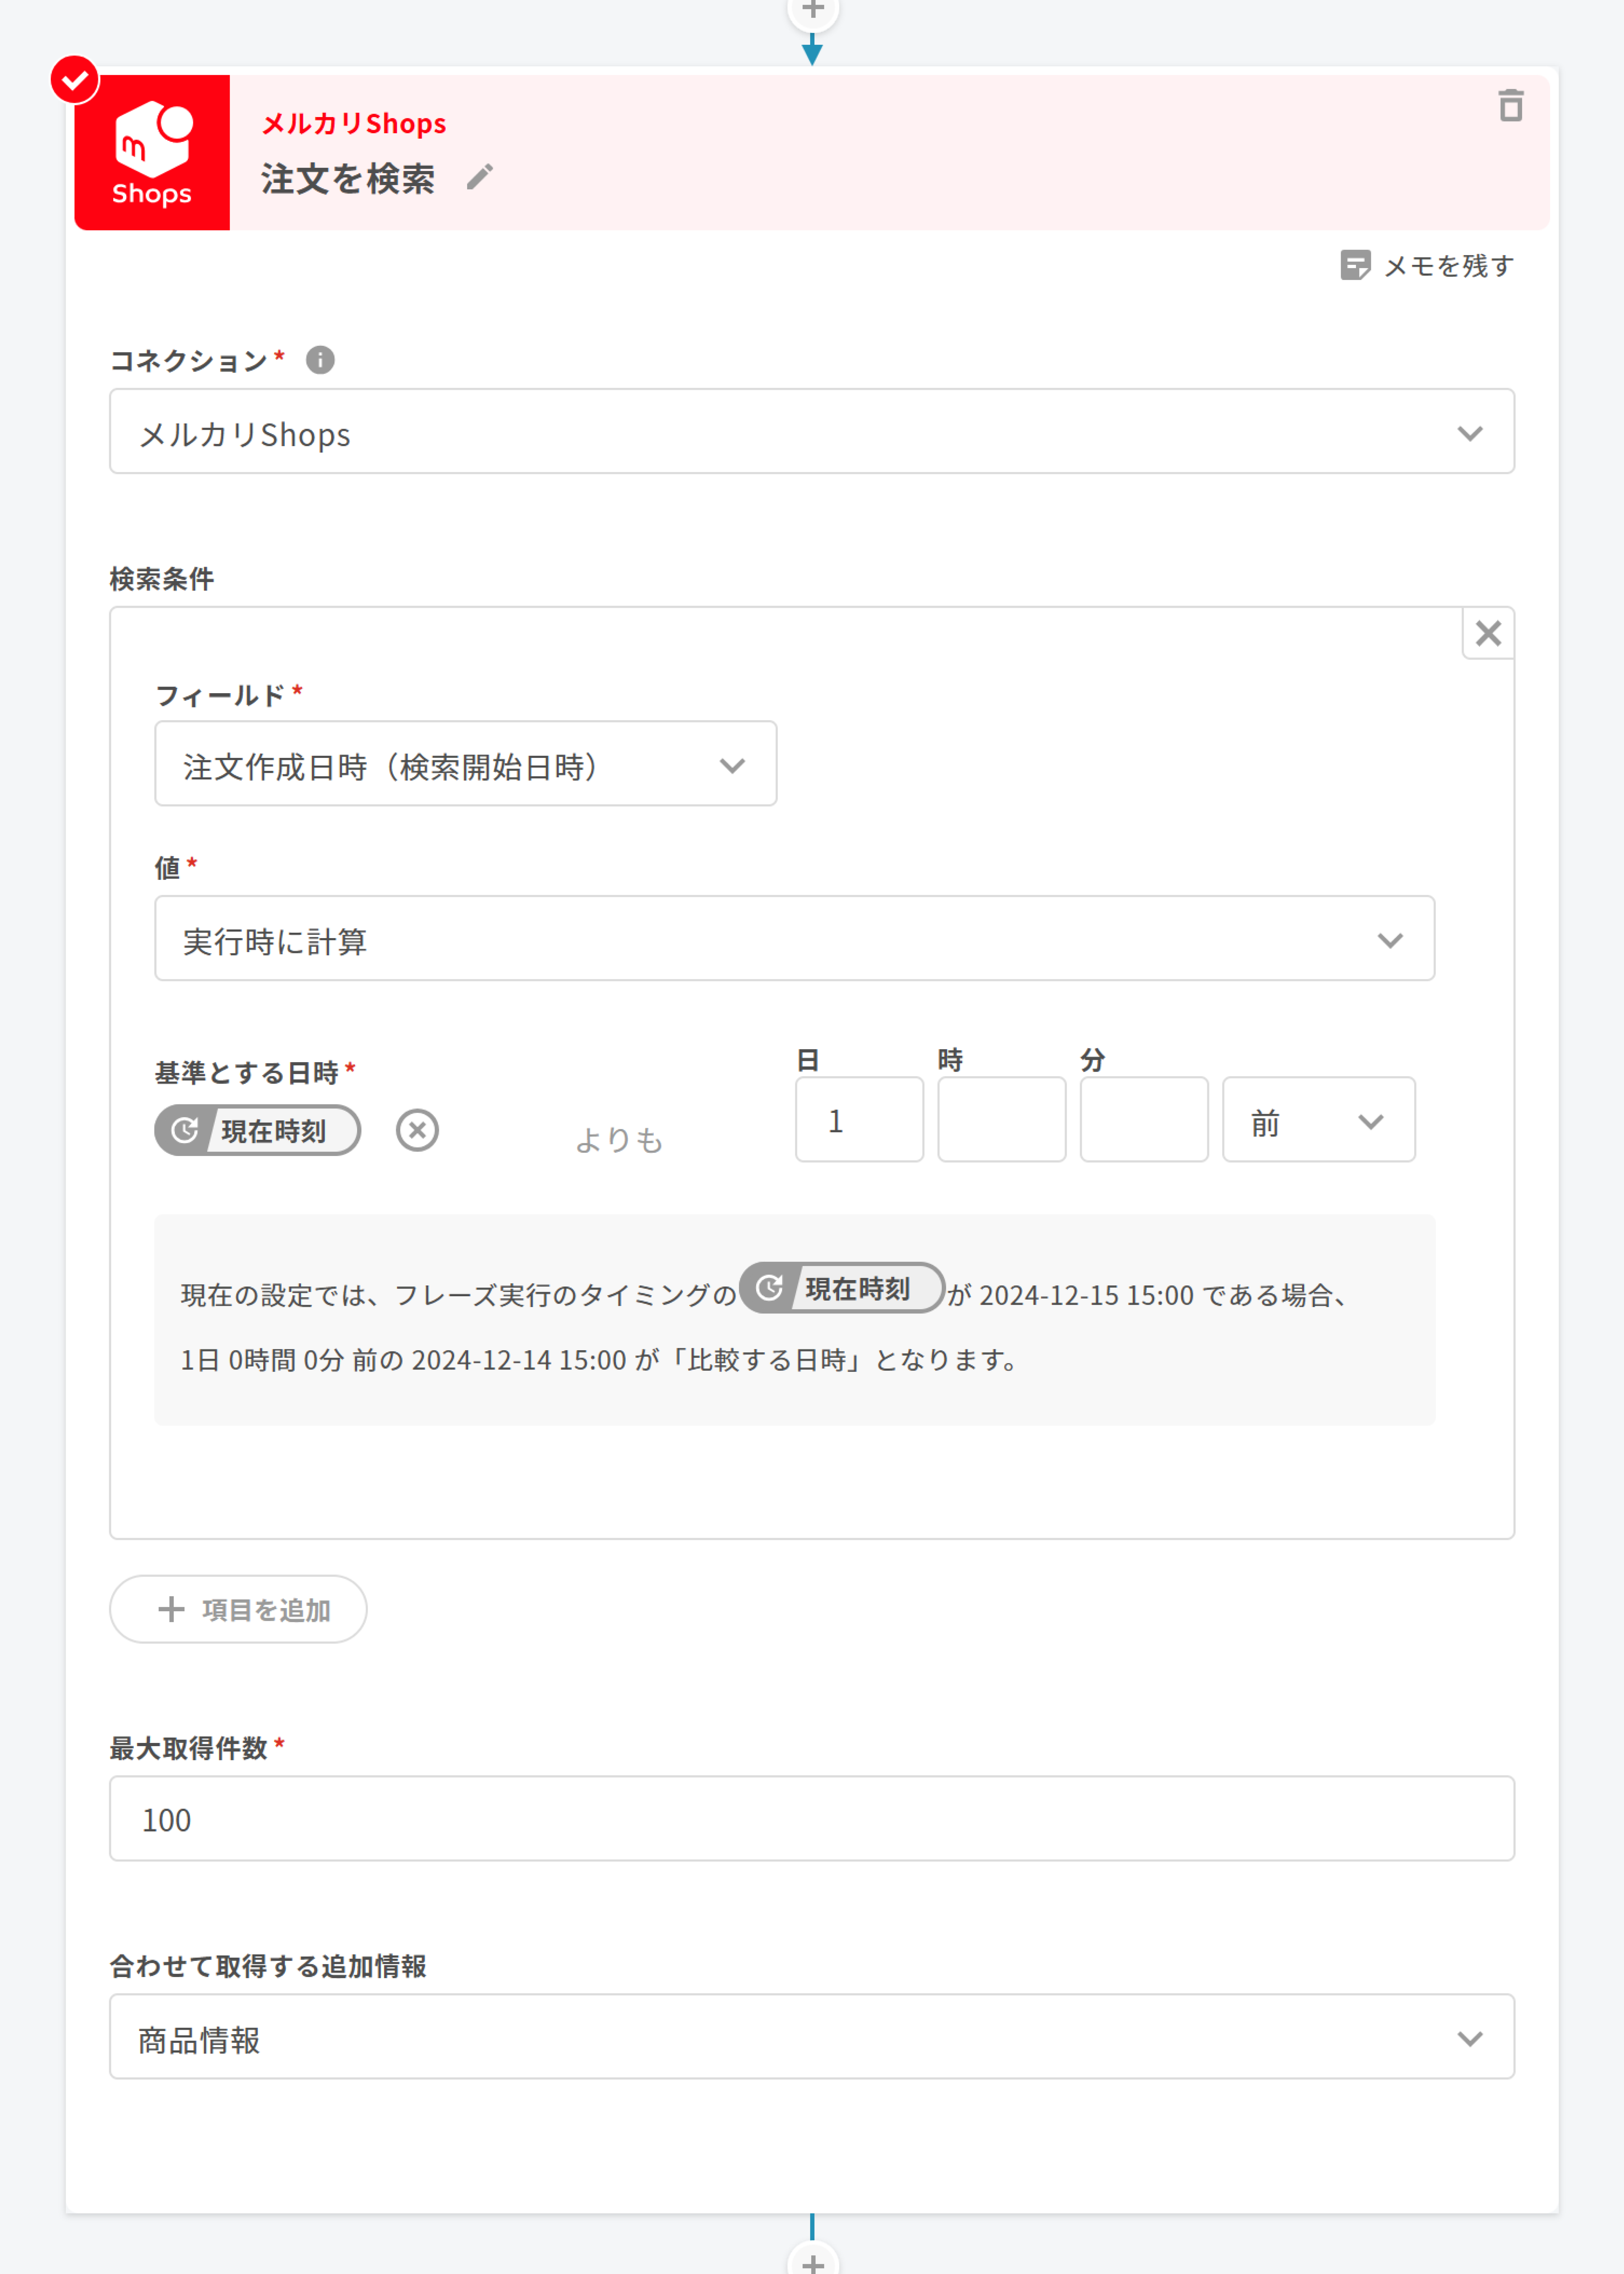Delete the step using trash icon
1624x2274 pixels.
(1510, 105)
